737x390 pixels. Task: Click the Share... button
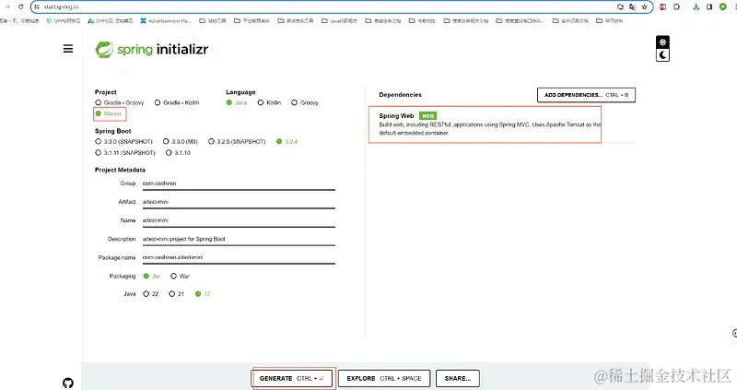coord(458,379)
